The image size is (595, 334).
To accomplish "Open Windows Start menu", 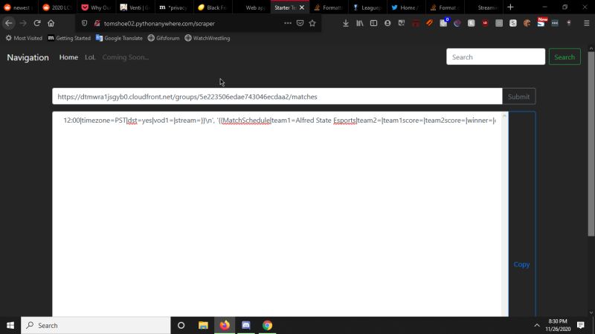I will pyautogui.click(x=10, y=325).
